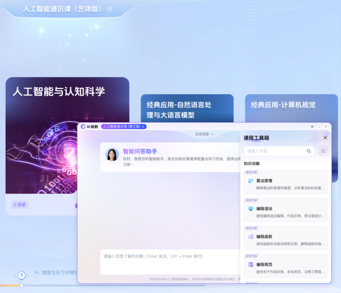Open the toolbox list menu icon

coord(323,151)
